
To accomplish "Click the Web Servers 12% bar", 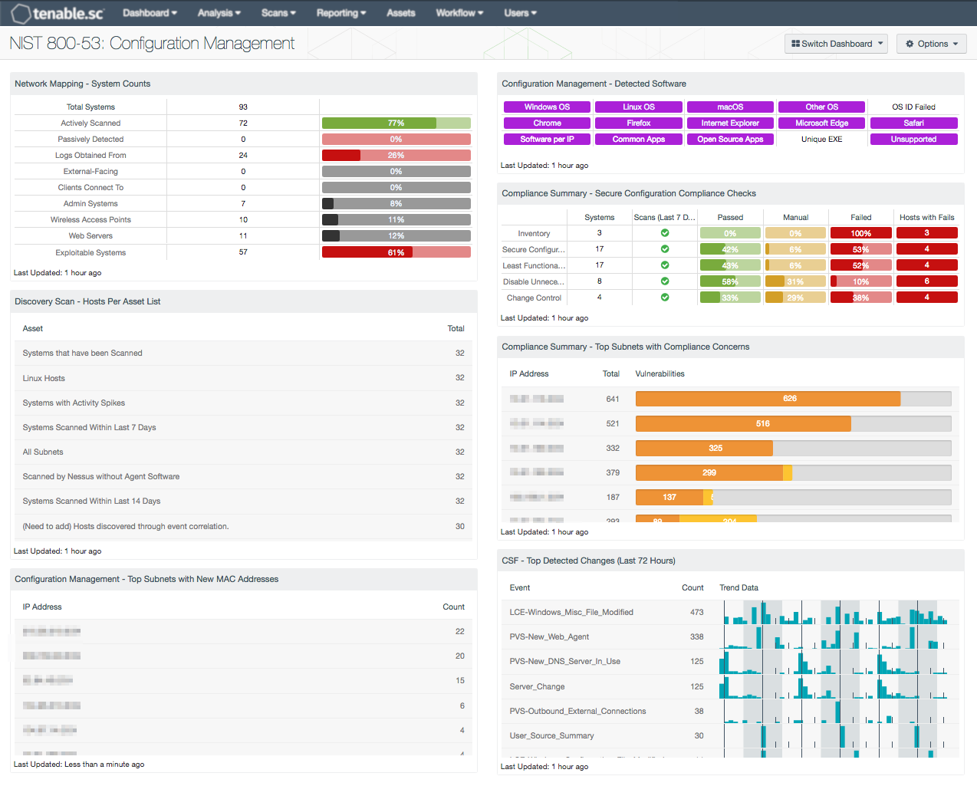I will tap(396, 236).
